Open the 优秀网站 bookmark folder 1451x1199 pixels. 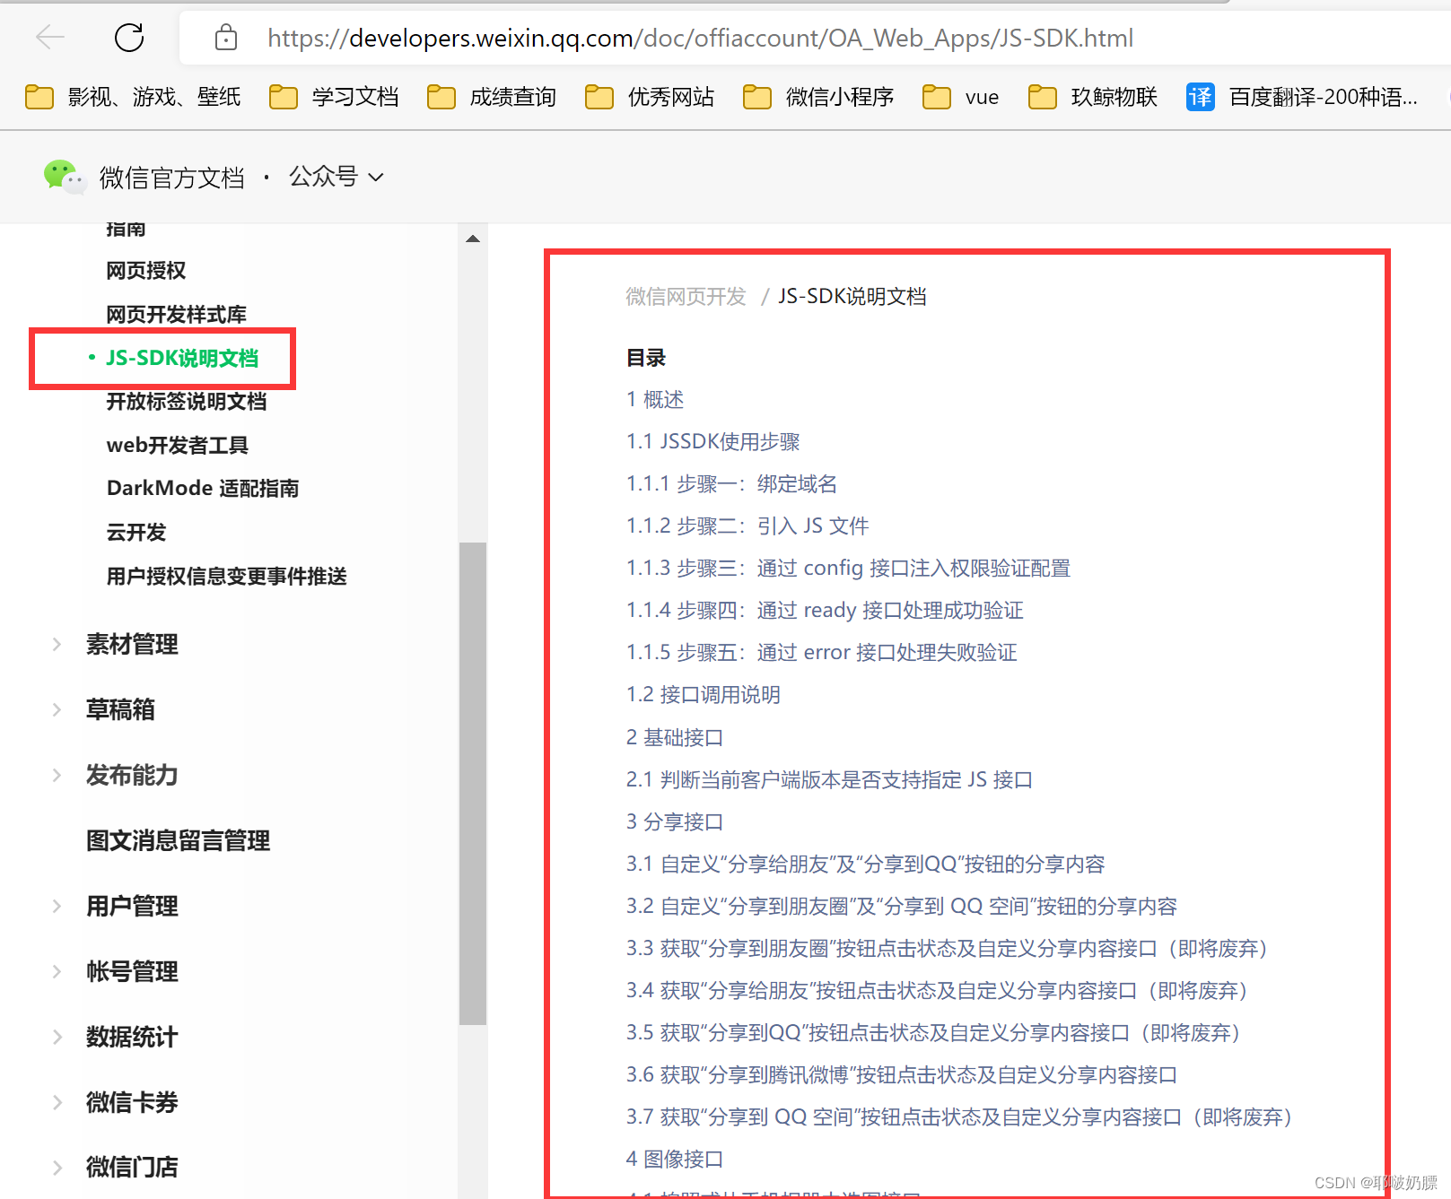(x=650, y=97)
